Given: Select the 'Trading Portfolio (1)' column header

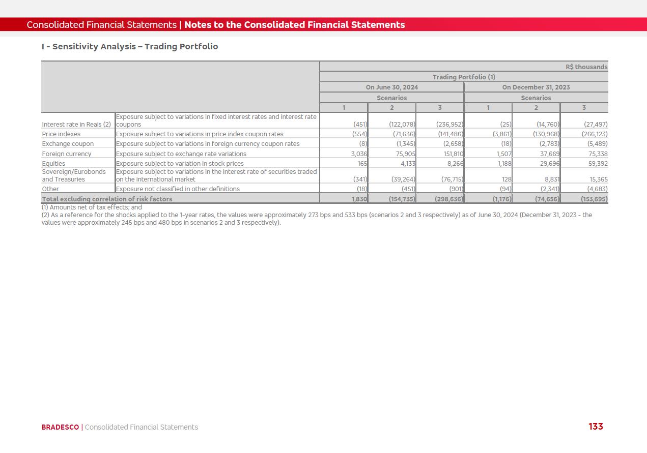Looking at the screenshot, I should [x=464, y=77].
